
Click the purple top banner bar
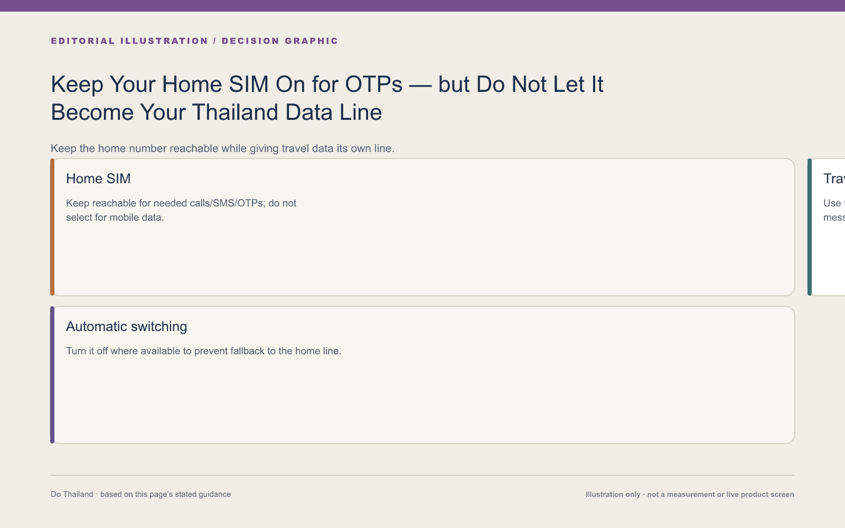422,6
